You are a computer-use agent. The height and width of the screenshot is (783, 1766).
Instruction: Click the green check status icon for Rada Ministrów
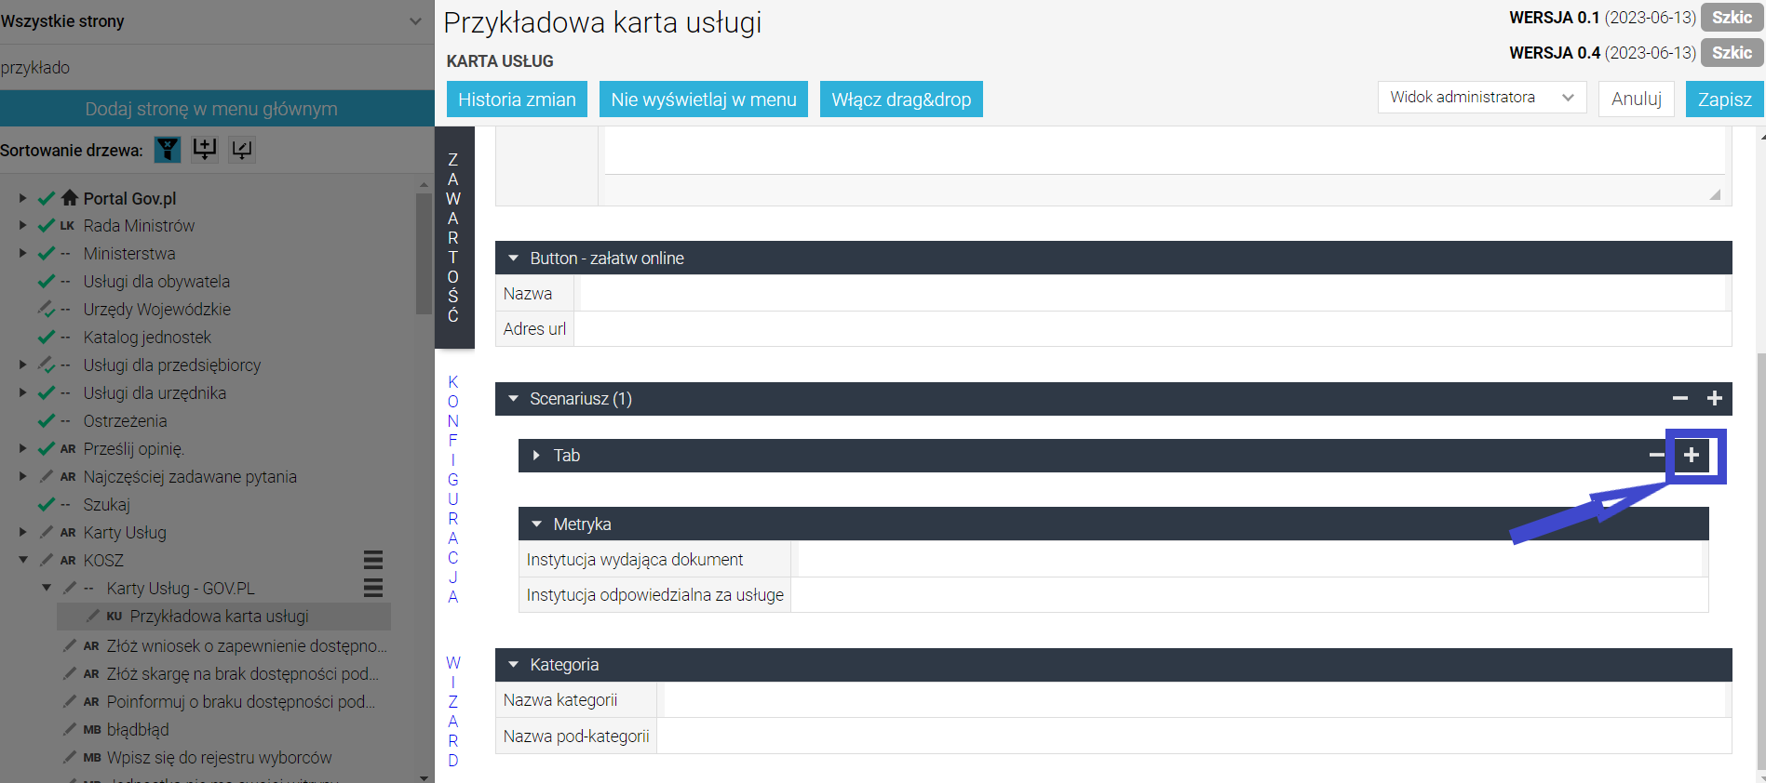(x=47, y=226)
